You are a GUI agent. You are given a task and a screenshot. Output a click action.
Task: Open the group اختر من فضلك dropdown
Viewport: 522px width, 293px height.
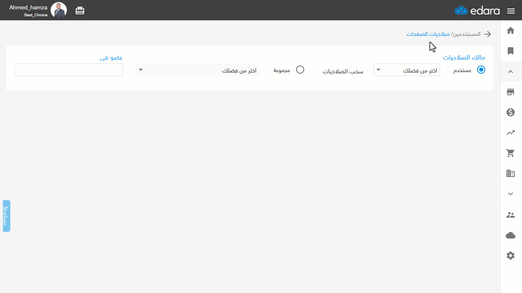click(x=197, y=70)
